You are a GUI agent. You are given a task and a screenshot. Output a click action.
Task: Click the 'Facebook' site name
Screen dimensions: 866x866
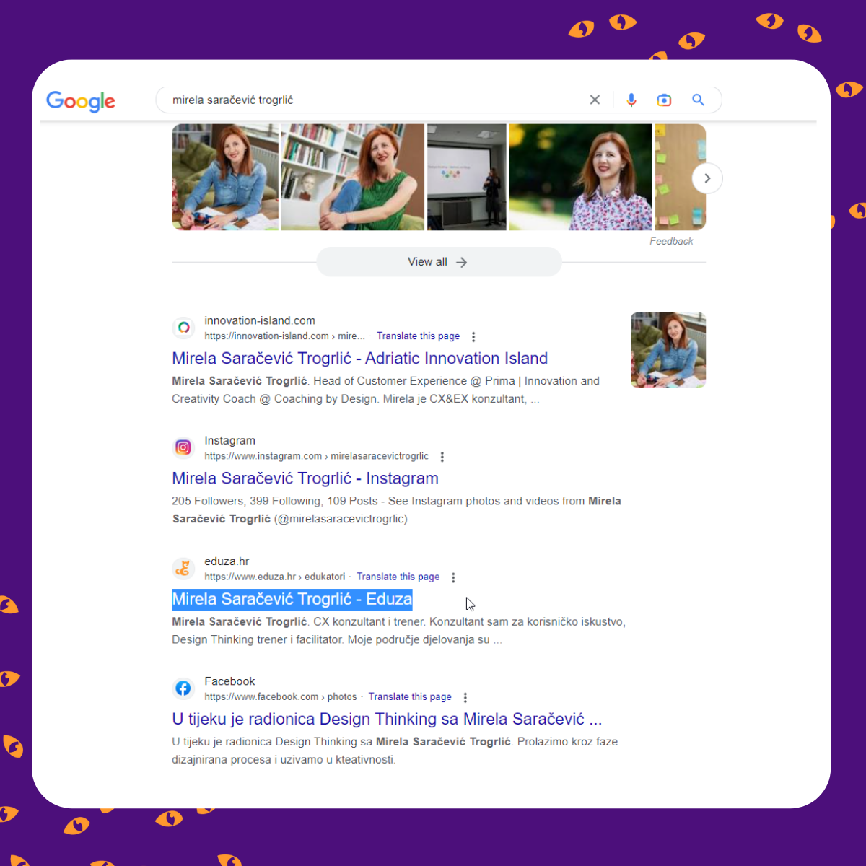coord(229,681)
